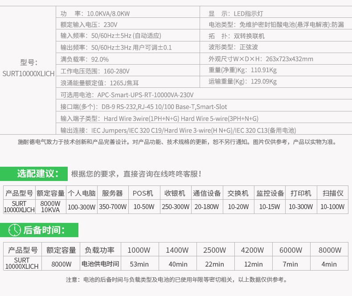Image resolution: width=352 pixels, height=296 pixels.
Task: Click the 接口端 DB-9 RS-232 row
Action: [x=143, y=107]
